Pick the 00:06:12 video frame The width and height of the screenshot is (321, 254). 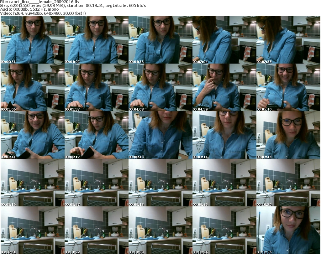97,135
